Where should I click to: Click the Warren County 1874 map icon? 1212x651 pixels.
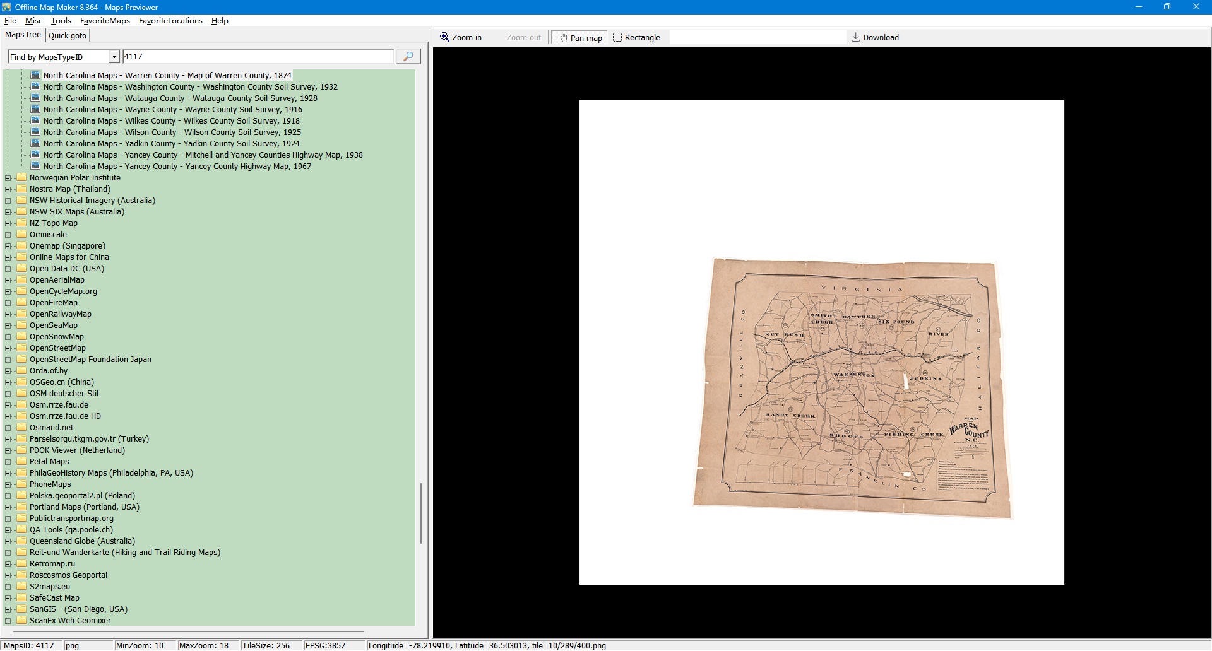[35, 75]
